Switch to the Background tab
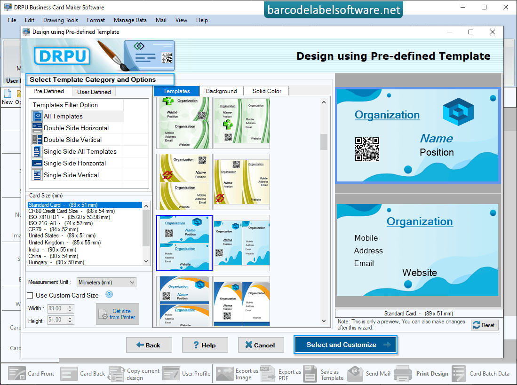Image resolution: width=517 pixels, height=385 pixels. pos(221,91)
